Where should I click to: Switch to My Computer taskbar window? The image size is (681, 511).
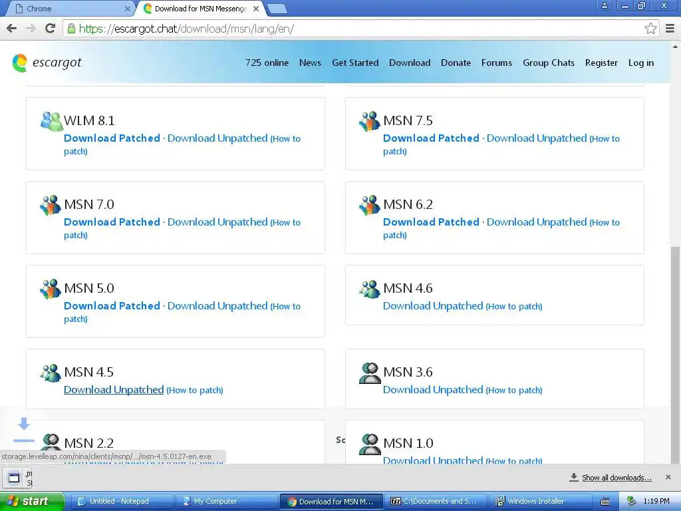226,502
